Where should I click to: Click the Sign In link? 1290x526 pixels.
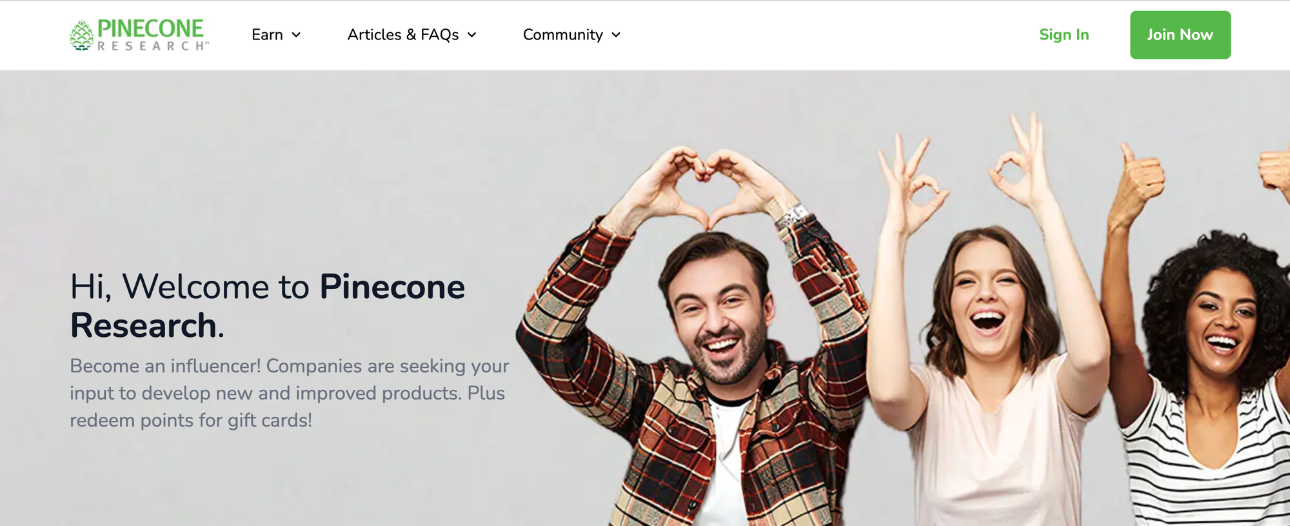(1064, 35)
